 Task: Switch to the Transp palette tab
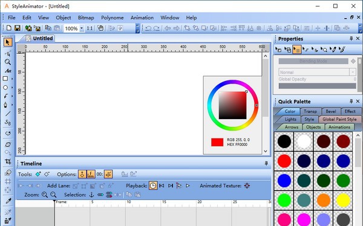[x=310, y=111]
